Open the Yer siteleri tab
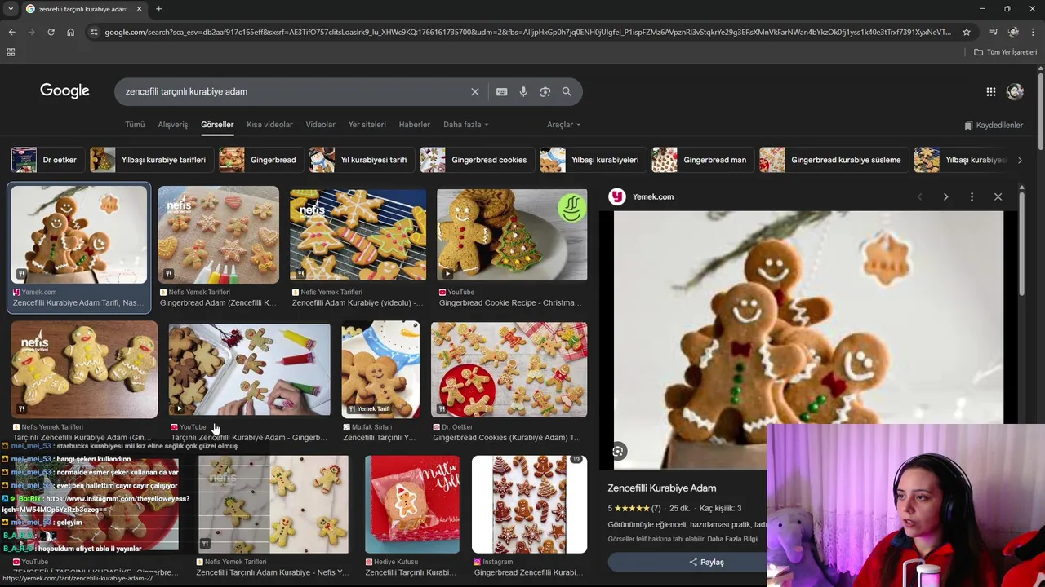Screen dimensions: 1045x587 tap(367, 125)
